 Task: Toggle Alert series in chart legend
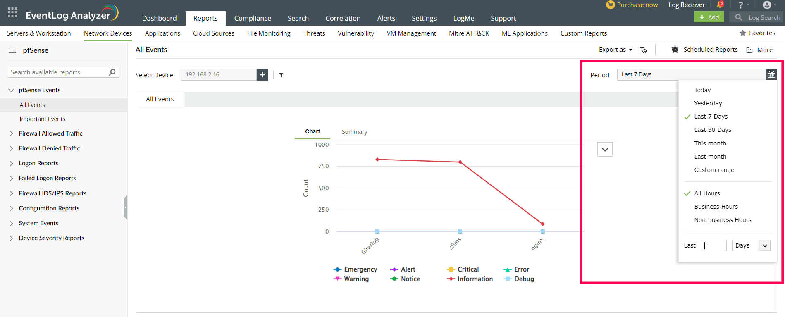tap(403, 269)
